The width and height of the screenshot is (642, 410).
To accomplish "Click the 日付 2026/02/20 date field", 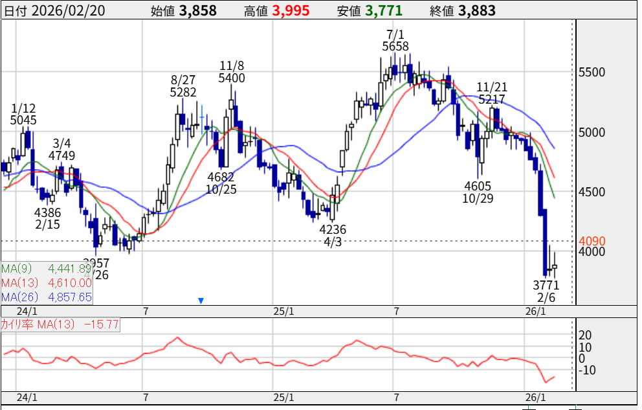I will 58,10.
